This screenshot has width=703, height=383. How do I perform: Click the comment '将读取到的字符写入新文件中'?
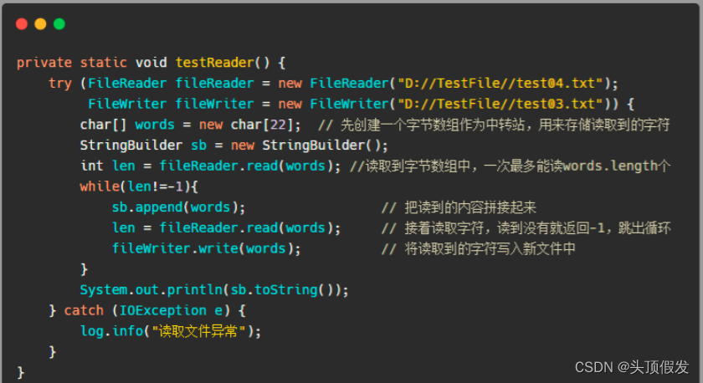[490, 248]
